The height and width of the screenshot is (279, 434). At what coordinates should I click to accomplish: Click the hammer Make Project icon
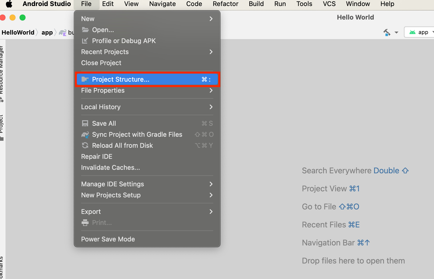tap(387, 32)
